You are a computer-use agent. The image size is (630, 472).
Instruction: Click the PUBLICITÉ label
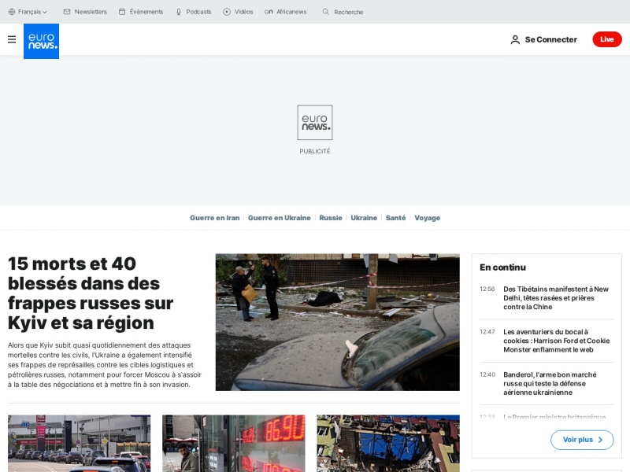pos(315,151)
